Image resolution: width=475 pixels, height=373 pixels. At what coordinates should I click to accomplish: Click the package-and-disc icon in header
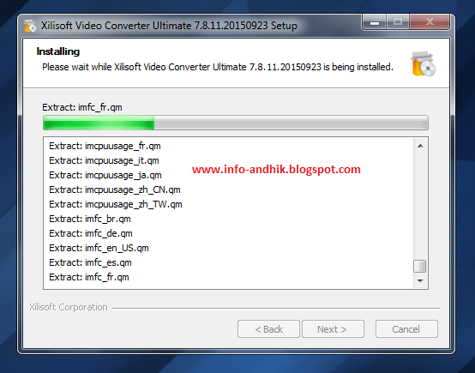pyautogui.click(x=424, y=64)
